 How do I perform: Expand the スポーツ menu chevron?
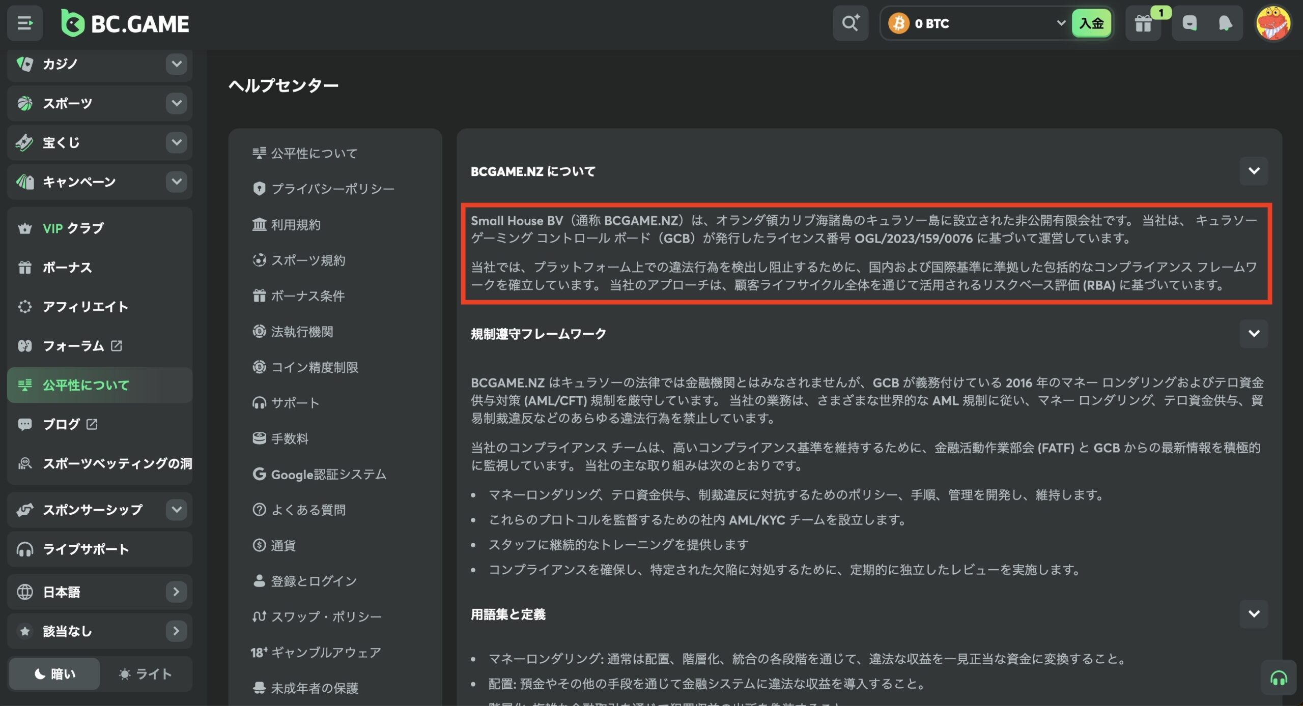(176, 103)
